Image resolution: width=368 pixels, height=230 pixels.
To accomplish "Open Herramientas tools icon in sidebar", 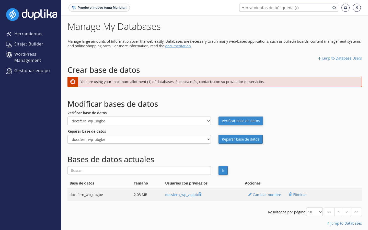I will [9, 34].
